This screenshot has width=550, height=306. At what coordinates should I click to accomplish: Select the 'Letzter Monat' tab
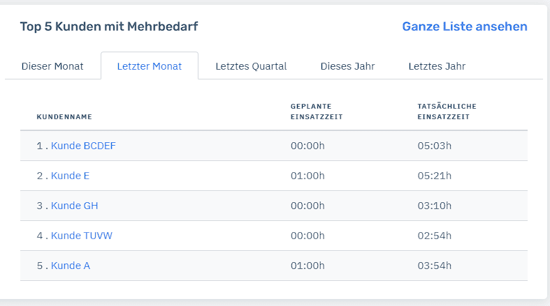150,66
